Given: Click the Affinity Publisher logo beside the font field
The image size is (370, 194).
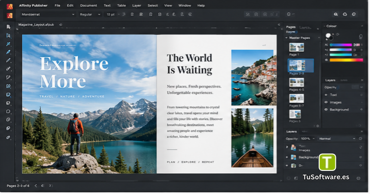Looking at the screenshot, I should click(x=9, y=16).
